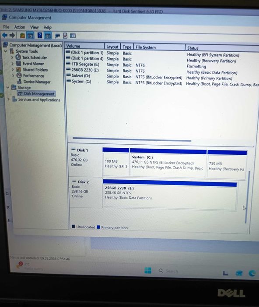Click the last toolbar icon after the checkmark sheet
The image size is (259, 307).
[x=73, y=36]
